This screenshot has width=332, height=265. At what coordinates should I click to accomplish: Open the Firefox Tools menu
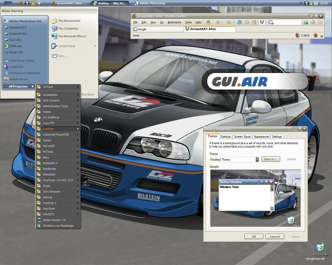click(x=188, y=22)
